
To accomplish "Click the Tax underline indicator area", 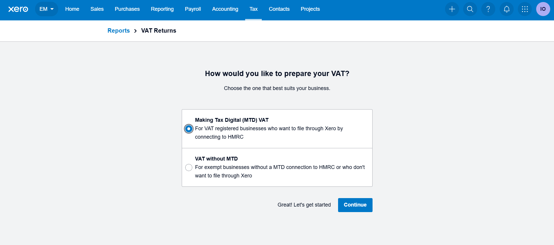I will click(x=253, y=20).
